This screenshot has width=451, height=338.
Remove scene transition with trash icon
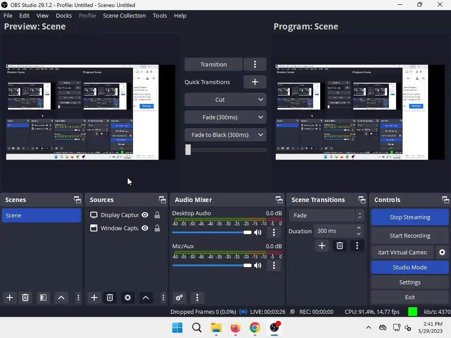pos(340,246)
